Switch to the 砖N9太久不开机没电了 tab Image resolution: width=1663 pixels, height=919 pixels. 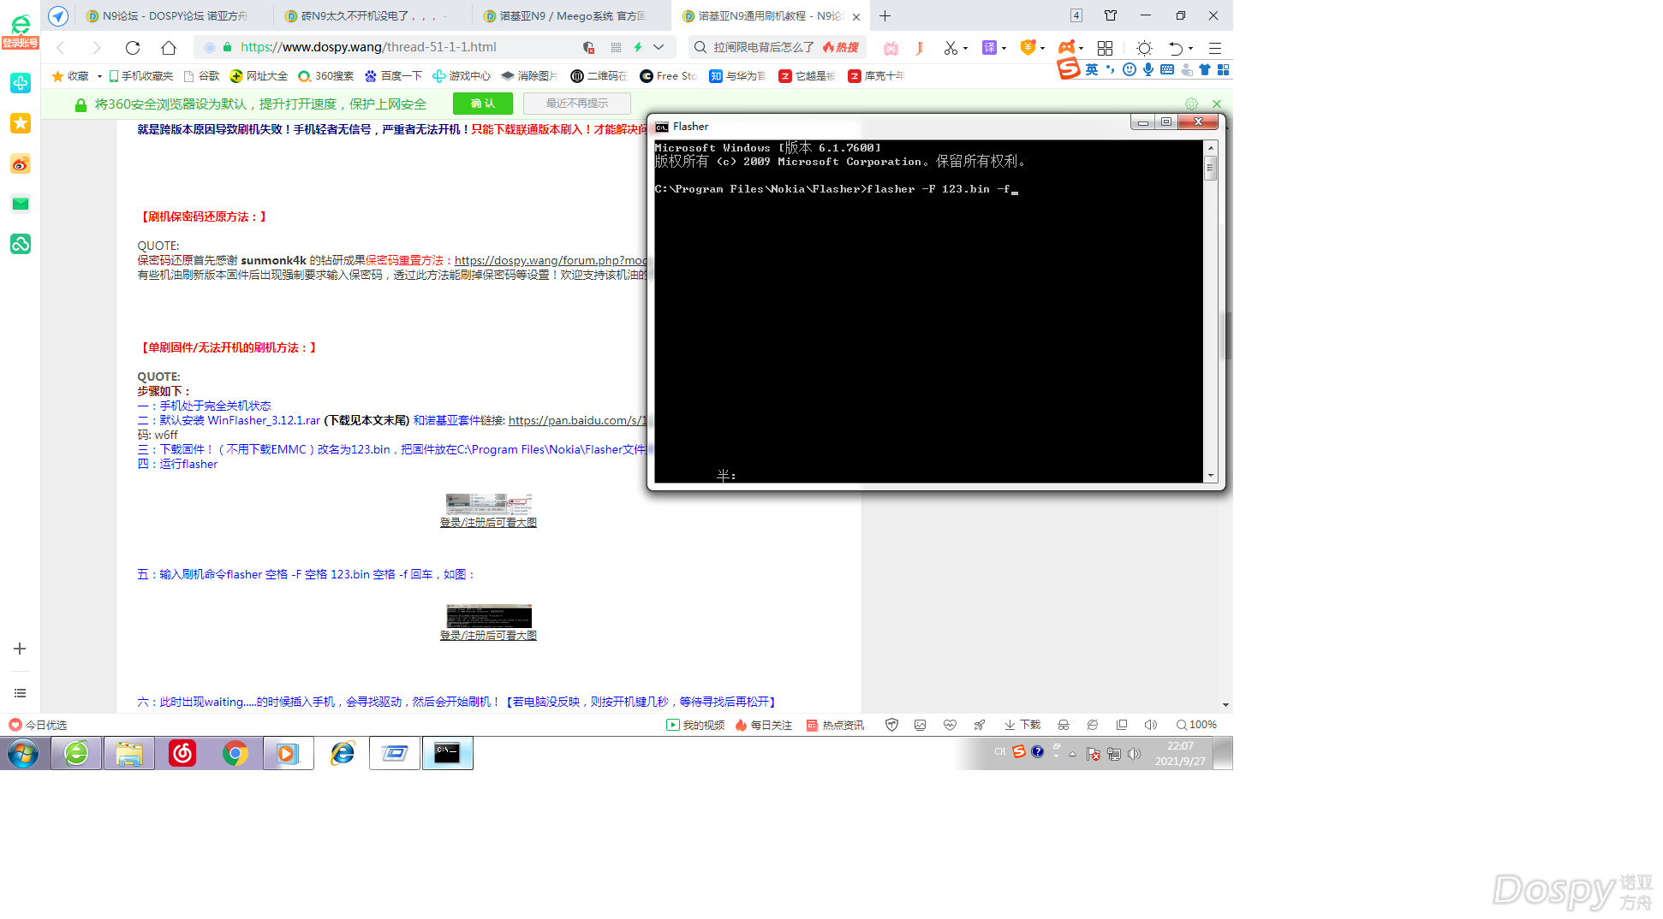click(373, 16)
